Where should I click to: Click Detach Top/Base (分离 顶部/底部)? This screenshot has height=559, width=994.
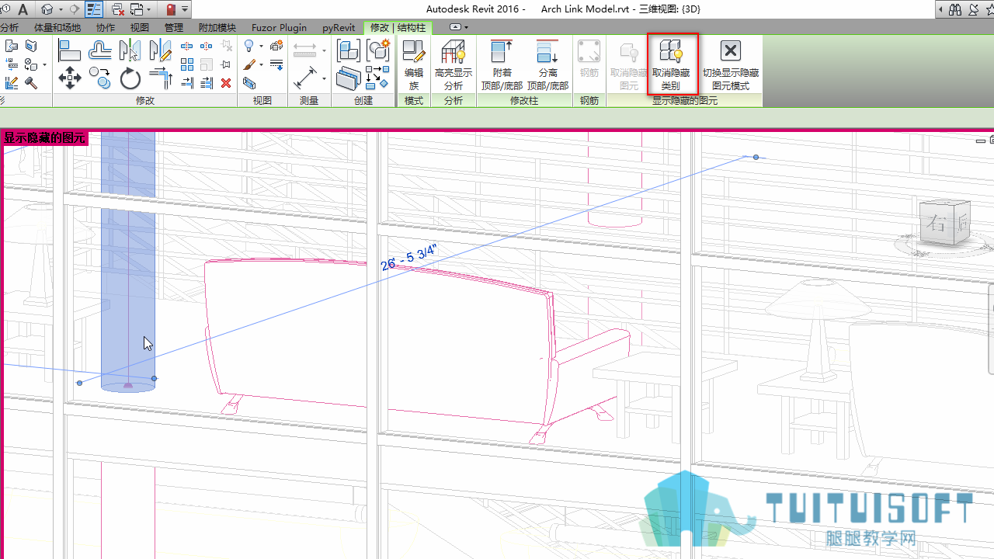coord(547,65)
